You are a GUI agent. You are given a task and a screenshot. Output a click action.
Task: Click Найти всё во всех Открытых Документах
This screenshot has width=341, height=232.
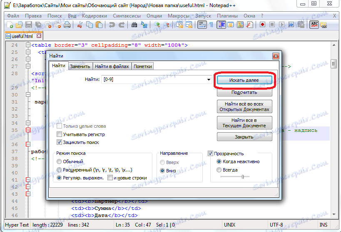[244, 106]
